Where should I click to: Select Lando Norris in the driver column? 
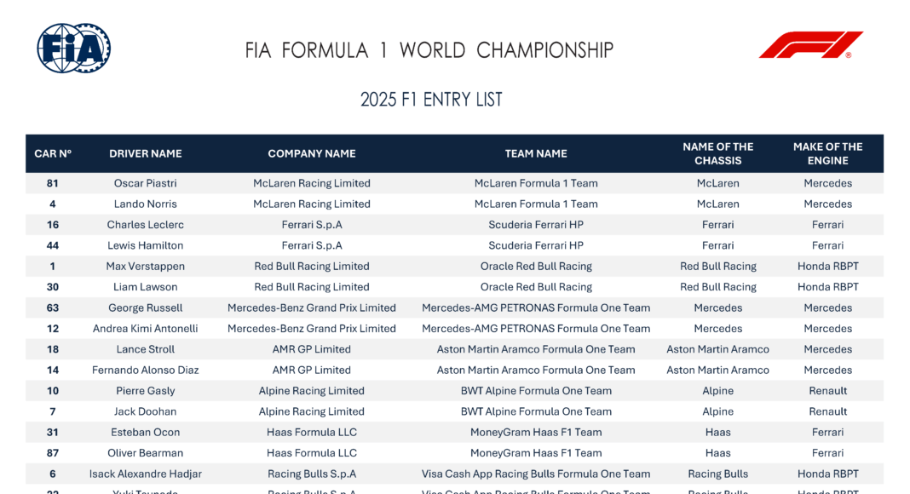tap(146, 204)
